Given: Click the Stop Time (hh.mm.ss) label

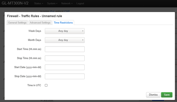Looking at the screenshot, I should pyautogui.click(x=29, y=58).
